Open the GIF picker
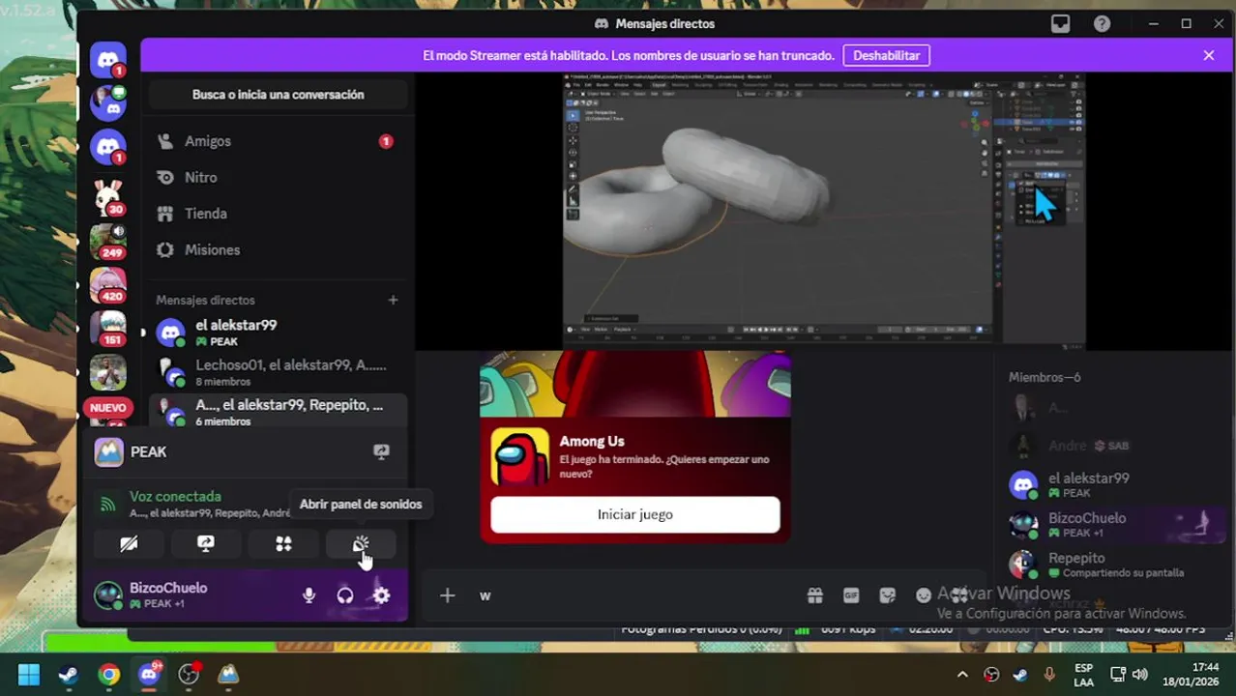Screen dimensions: 1236x696 [x=851, y=595]
